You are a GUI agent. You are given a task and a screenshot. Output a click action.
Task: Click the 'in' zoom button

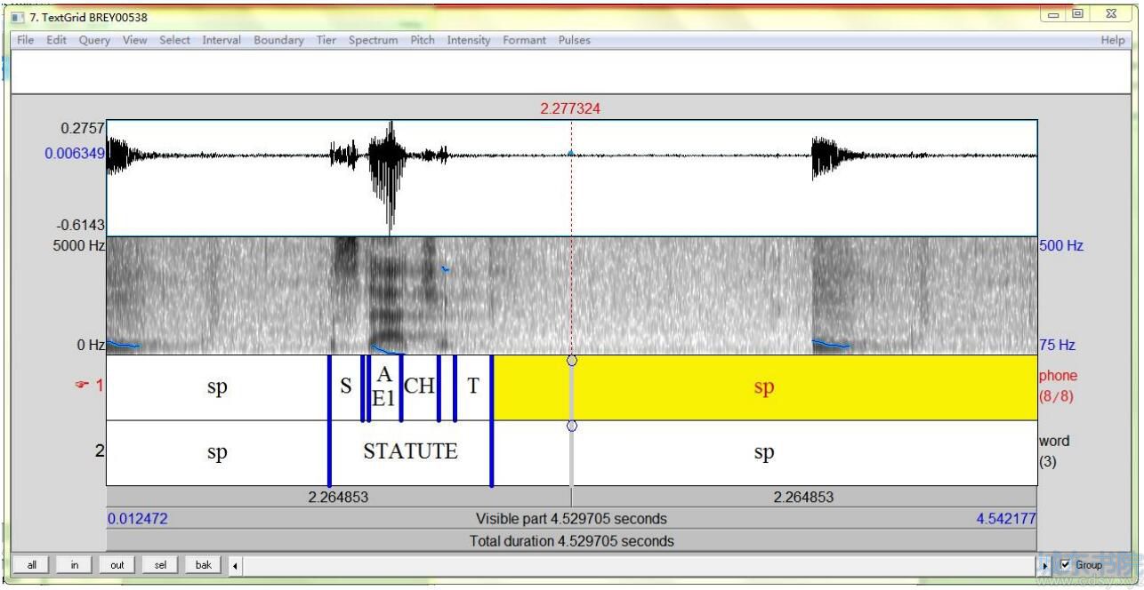click(x=75, y=565)
